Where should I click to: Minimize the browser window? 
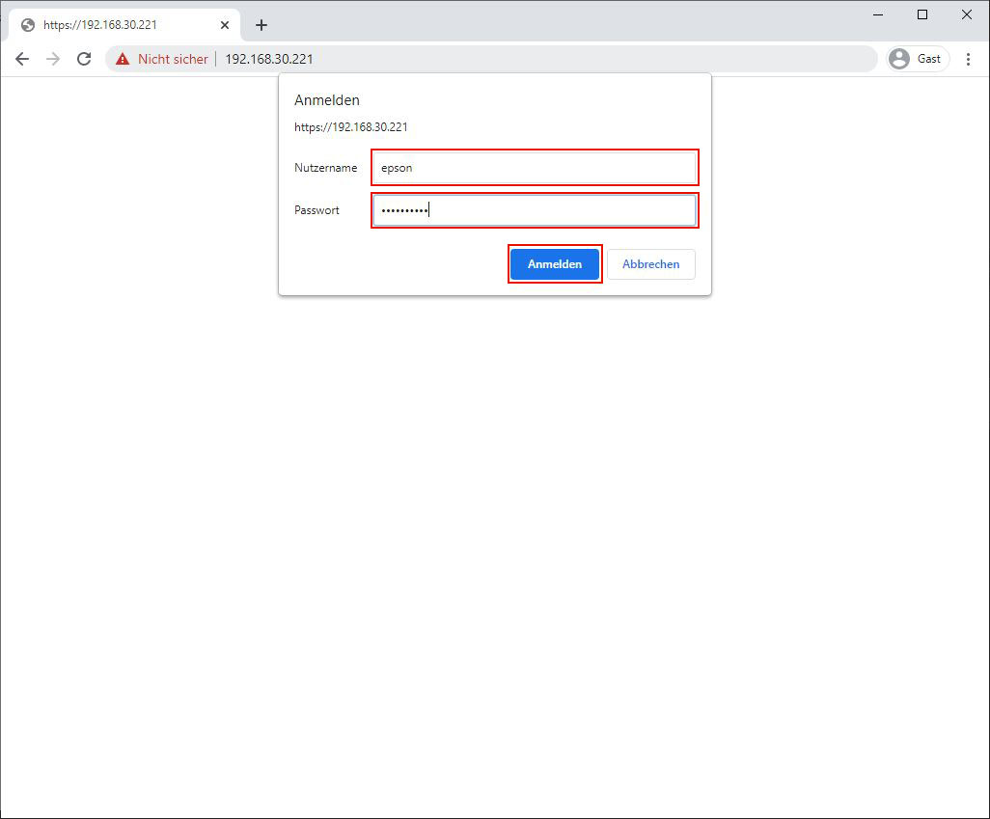(878, 14)
